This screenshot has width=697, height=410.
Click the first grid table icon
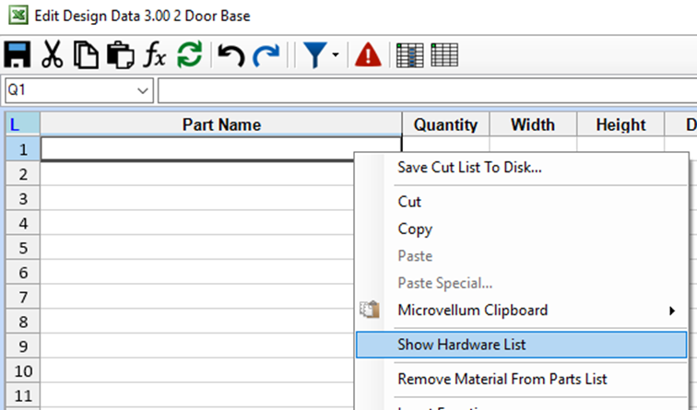tap(409, 55)
